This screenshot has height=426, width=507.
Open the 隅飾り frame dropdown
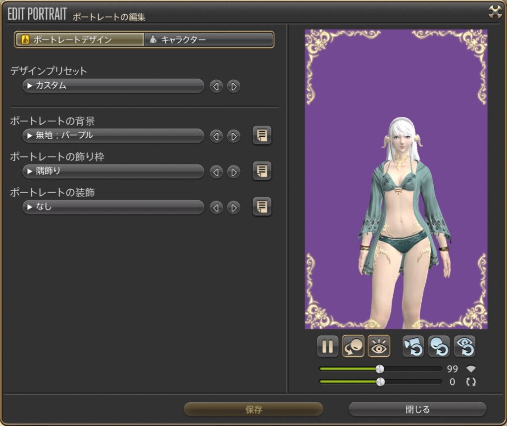(x=113, y=171)
